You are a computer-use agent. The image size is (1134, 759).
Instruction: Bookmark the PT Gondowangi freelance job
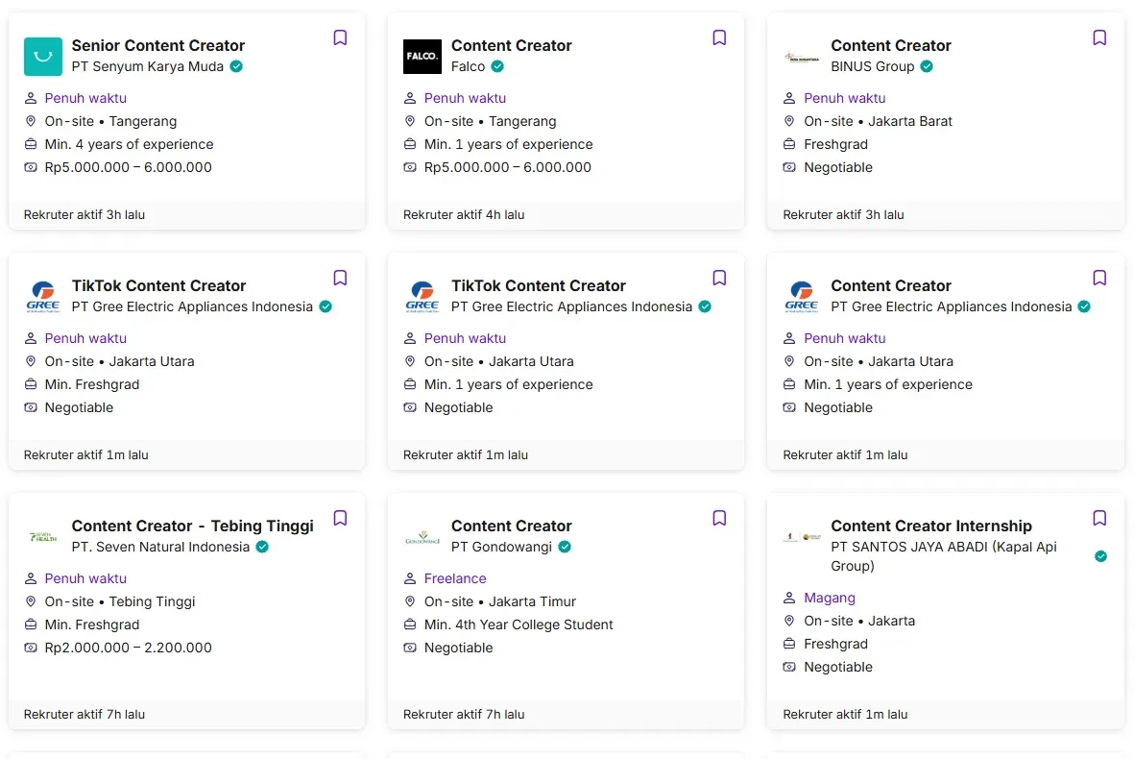(x=719, y=519)
